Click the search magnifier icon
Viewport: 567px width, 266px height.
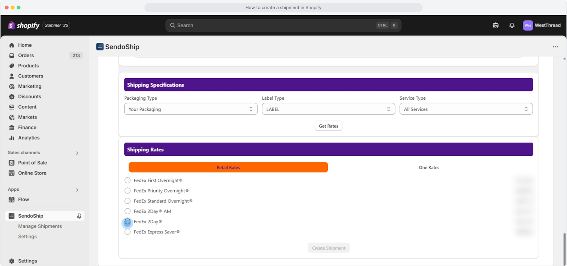(x=173, y=25)
